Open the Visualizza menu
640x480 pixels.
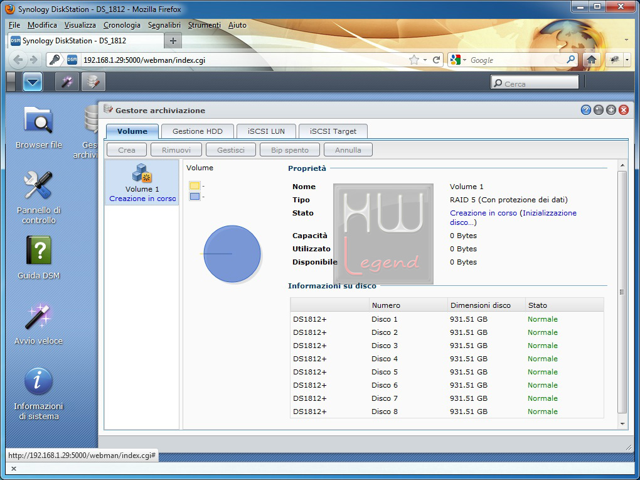point(80,25)
